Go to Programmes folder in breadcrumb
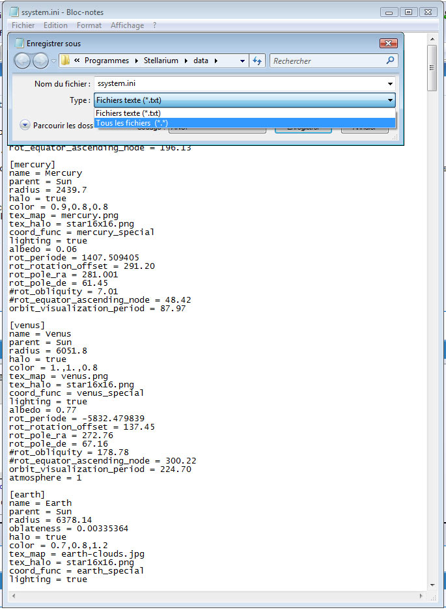 (107, 61)
